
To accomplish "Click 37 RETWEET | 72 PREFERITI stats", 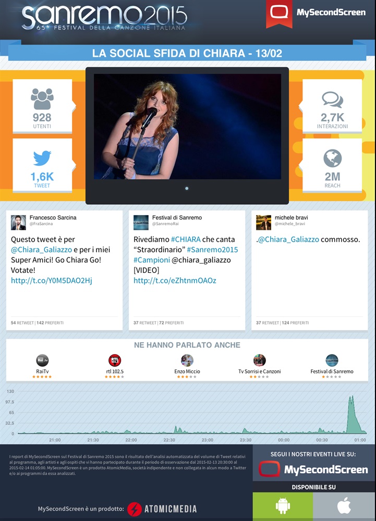I will [159, 322].
